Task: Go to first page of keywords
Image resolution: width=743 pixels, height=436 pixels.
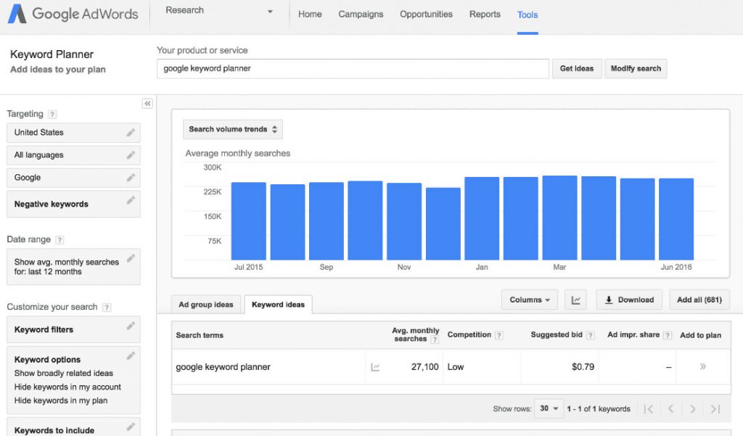Action: [649, 409]
